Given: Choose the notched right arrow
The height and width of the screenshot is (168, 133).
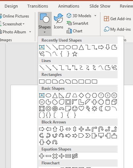Looking at the screenshot, I should pyautogui.click(x=75, y=136).
